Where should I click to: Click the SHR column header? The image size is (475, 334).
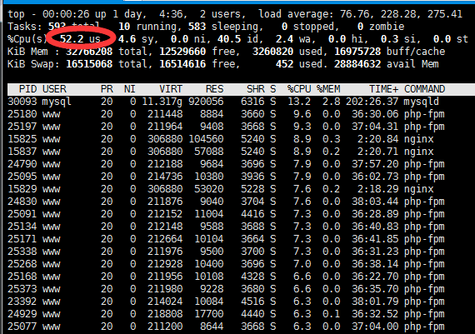pos(256,89)
